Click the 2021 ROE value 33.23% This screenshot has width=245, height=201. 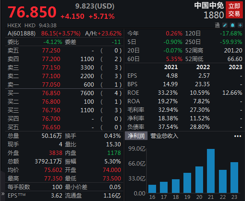click(168, 93)
